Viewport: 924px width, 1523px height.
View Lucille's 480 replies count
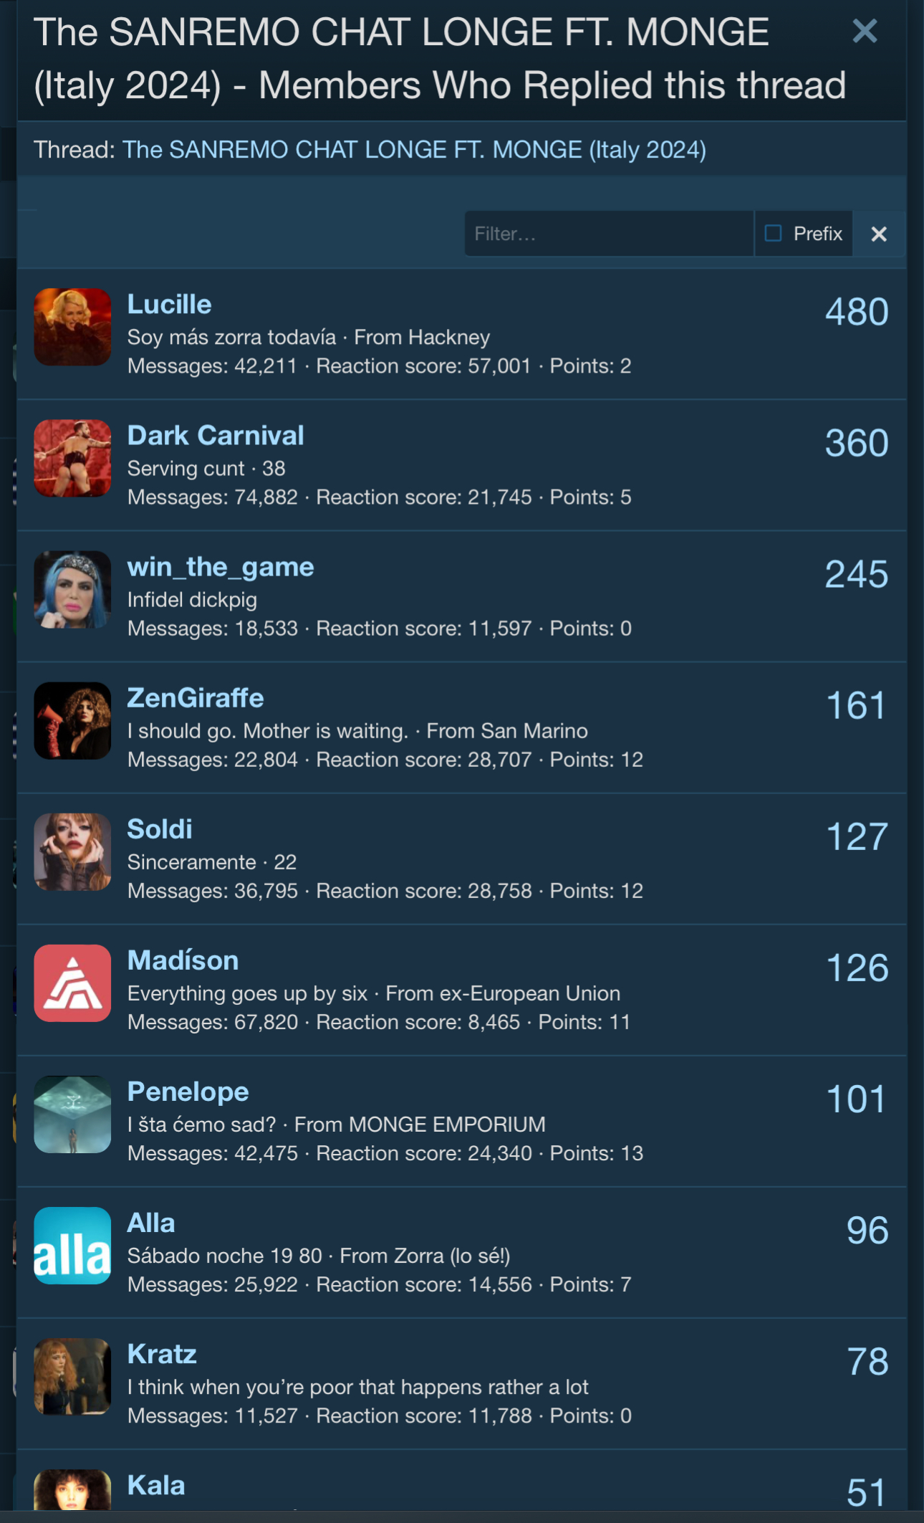click(x=857, y=312)
